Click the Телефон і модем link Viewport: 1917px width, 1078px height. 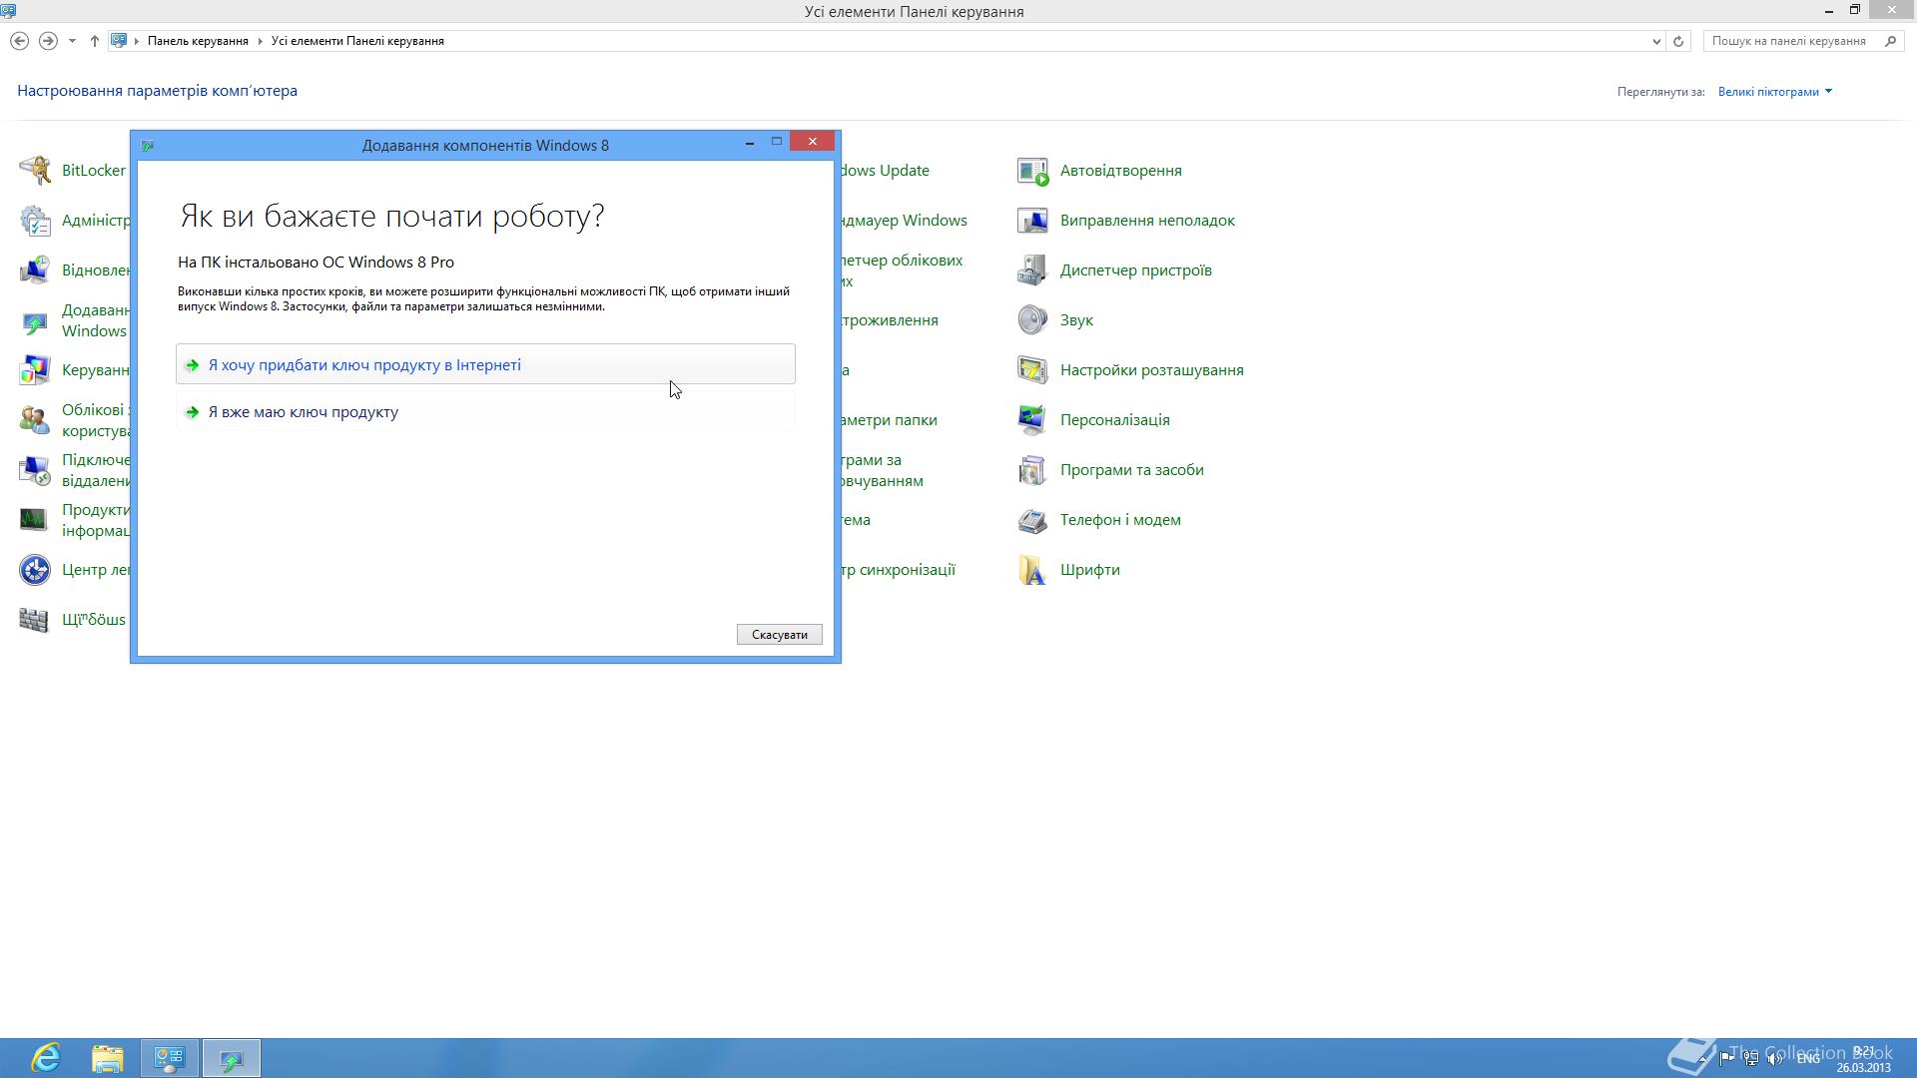(x=1120, y=520)
